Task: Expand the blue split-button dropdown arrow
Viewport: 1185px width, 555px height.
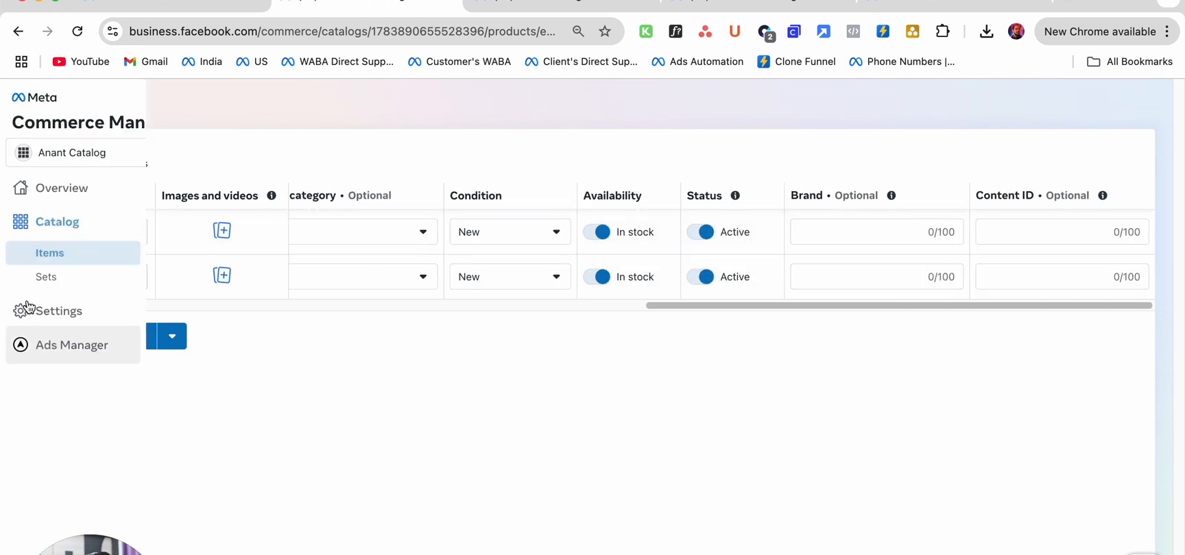Action: click(172, 336)
